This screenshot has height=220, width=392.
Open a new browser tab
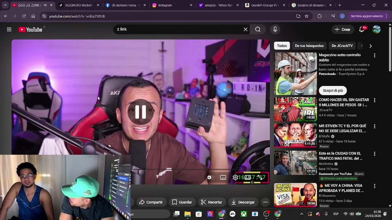click(340, 5)
